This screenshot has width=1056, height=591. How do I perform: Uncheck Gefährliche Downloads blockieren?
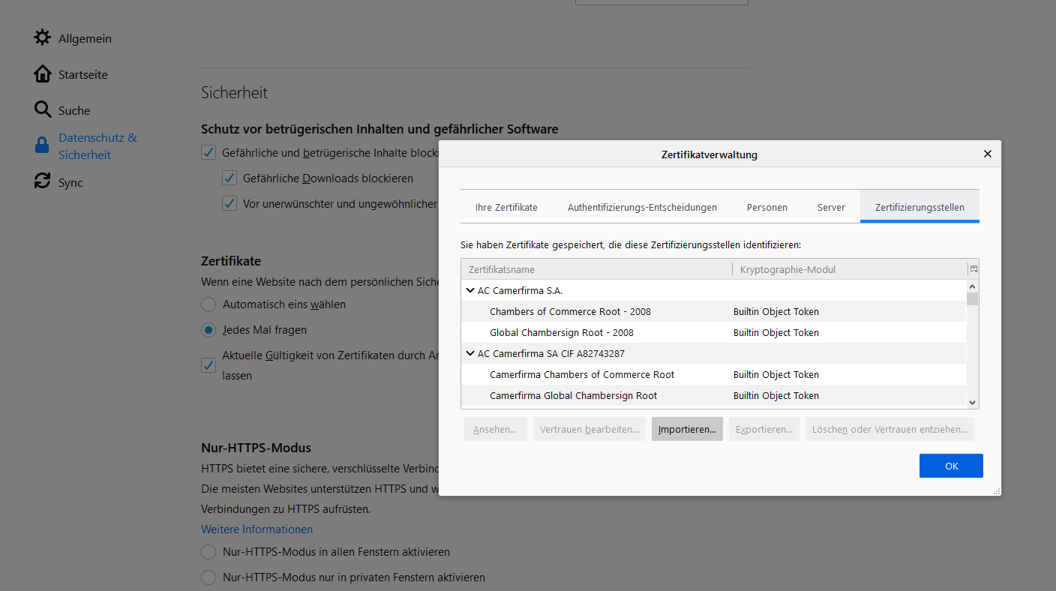coord(229,177)
